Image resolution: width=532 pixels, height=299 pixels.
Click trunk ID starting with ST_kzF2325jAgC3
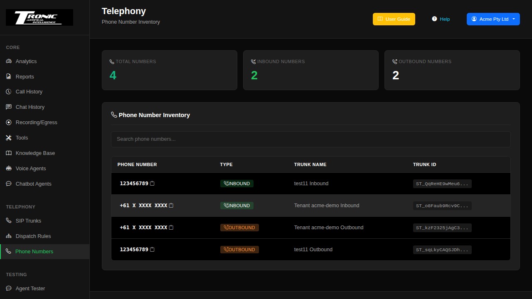pyautogui.click(x=442, y=228)
